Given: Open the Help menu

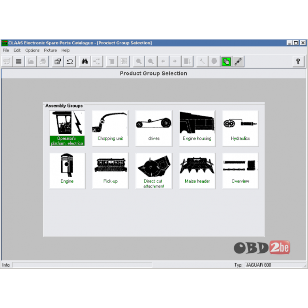Looking at the screenshot, I should 66,51.
